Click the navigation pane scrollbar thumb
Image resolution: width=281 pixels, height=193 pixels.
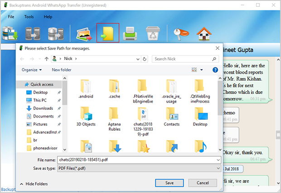click(65, 93)
